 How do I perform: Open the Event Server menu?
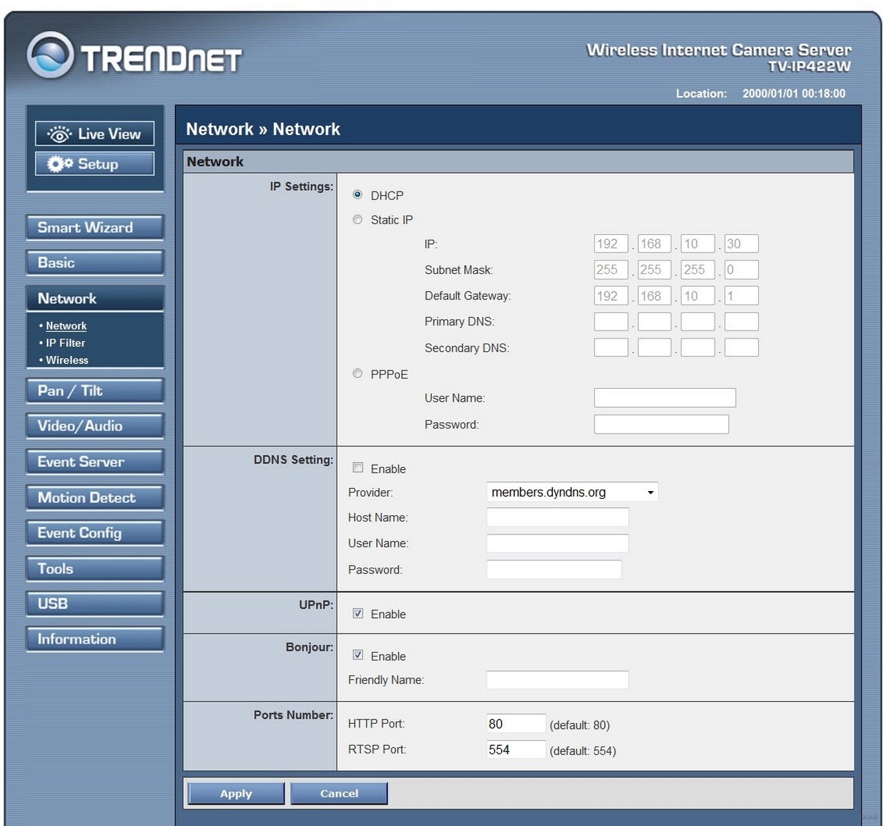pos(94,462)
